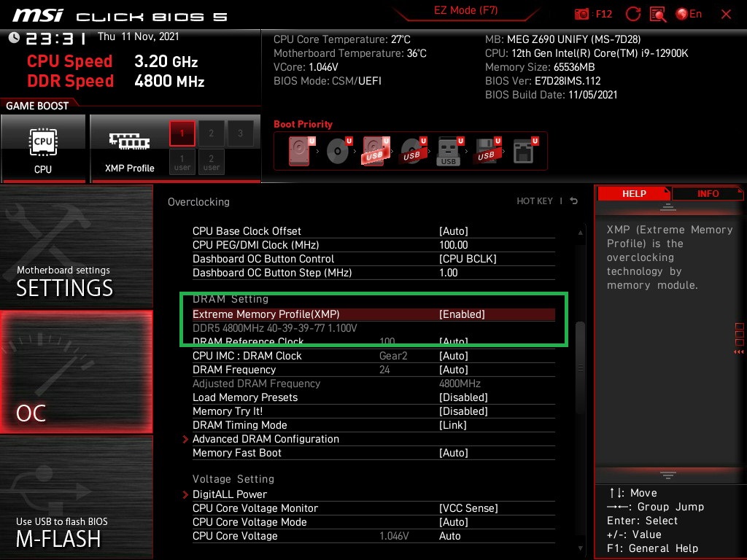Switch to EZ Mode (F7)

tap(465, 10)
